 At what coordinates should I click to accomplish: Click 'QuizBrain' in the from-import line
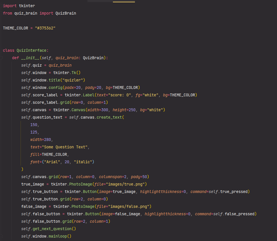66,13
